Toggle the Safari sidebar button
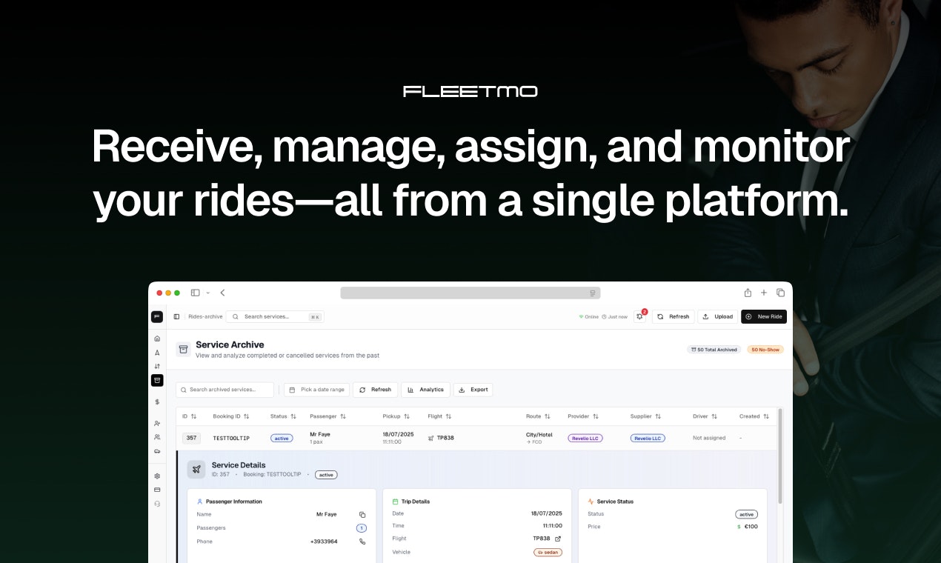Viewport: 941px width, 563px height. pyautogui.click(x=196, y=293)
